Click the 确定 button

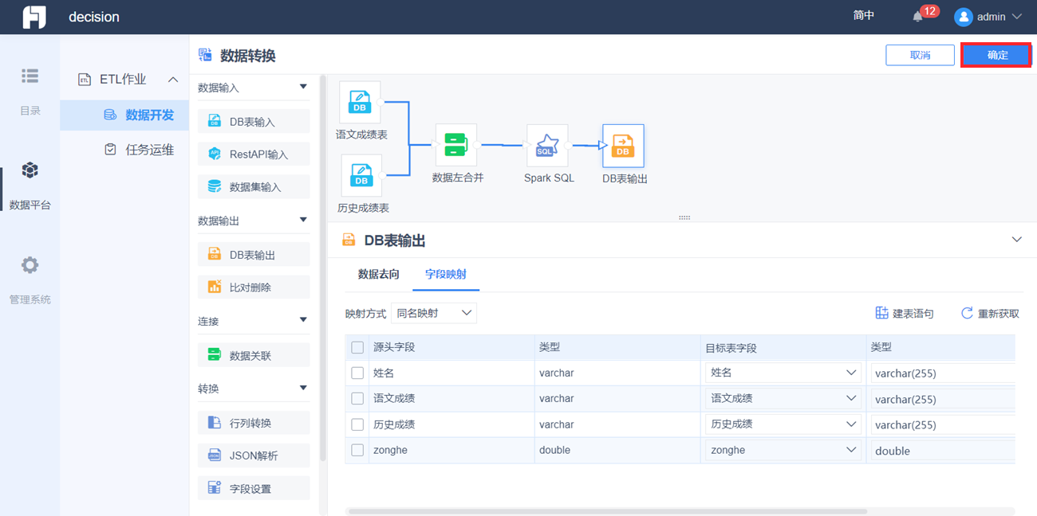click(997, 55)
